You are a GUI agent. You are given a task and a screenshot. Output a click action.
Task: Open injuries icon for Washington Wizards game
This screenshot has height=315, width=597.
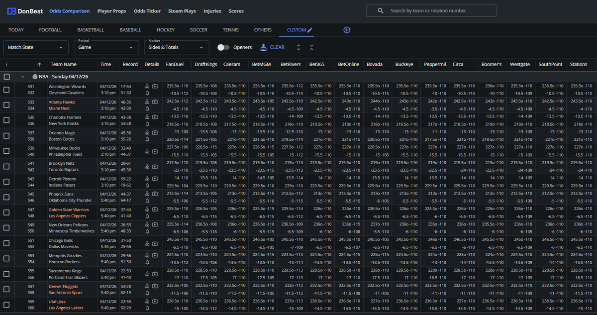point(148,86)
